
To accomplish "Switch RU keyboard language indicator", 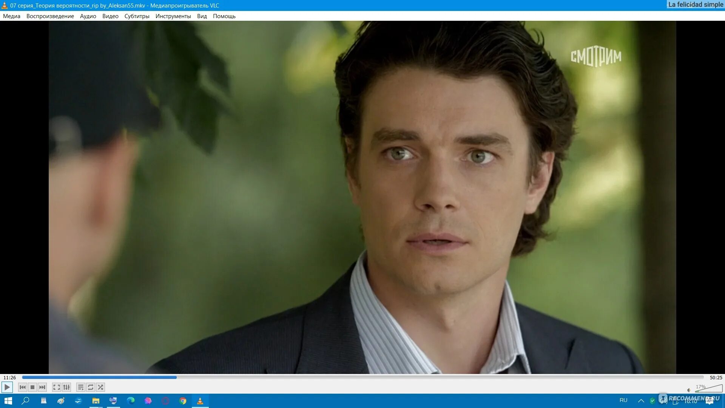I will [x=623, y=400].
